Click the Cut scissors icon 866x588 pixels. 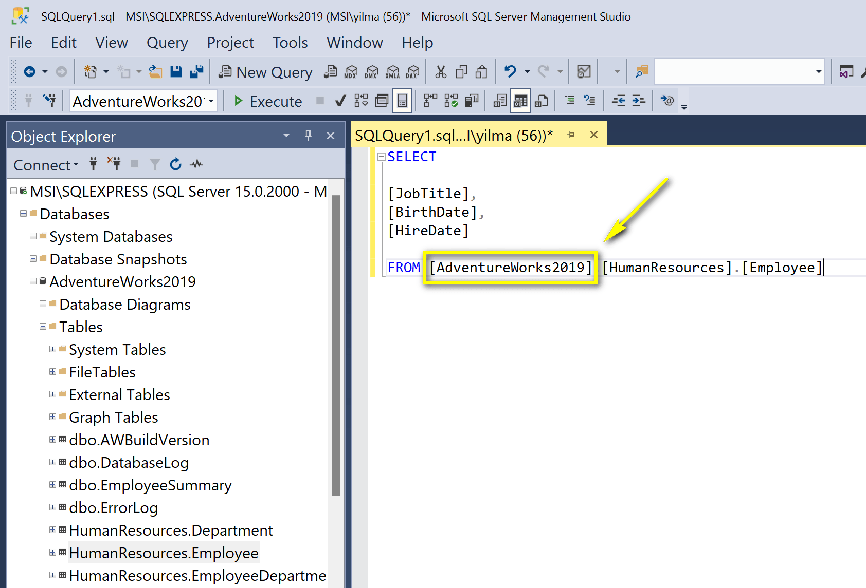point(441,72)
